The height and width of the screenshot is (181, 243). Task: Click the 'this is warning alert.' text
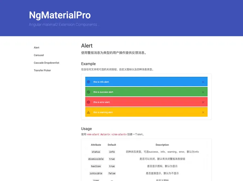[x=103, y=112]
